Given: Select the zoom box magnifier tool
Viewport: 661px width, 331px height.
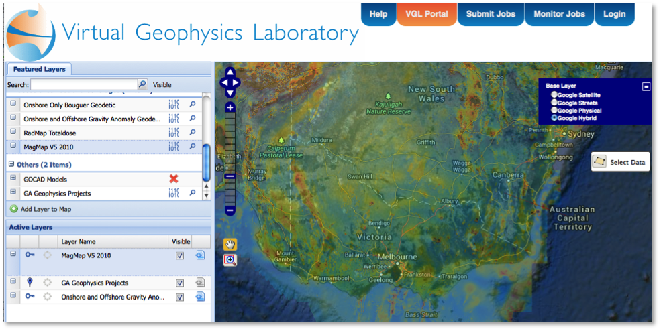Looking at the screenshot, I should [x=230, y=260].
